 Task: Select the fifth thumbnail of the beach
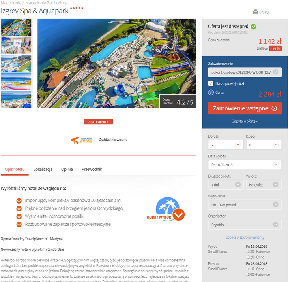16,99
